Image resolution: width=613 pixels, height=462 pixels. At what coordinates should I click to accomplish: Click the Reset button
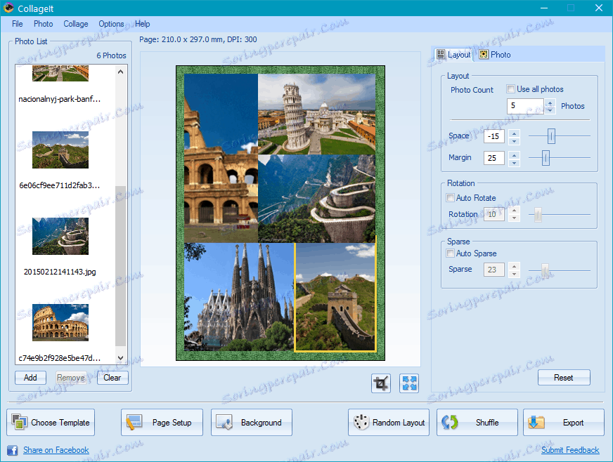(563, 378)
